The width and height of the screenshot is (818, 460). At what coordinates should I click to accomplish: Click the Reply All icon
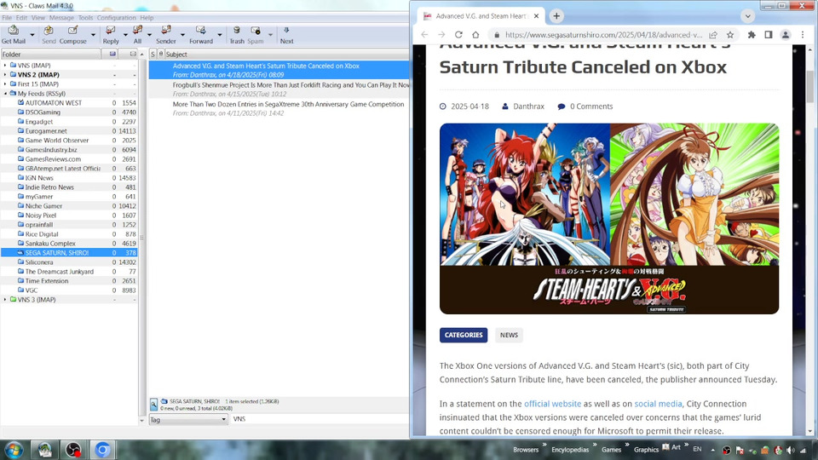[137, 31]
